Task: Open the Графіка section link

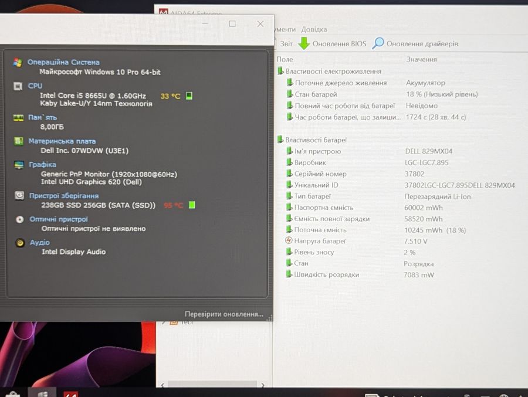Action: pyautogui.click(x=42, y=165)
